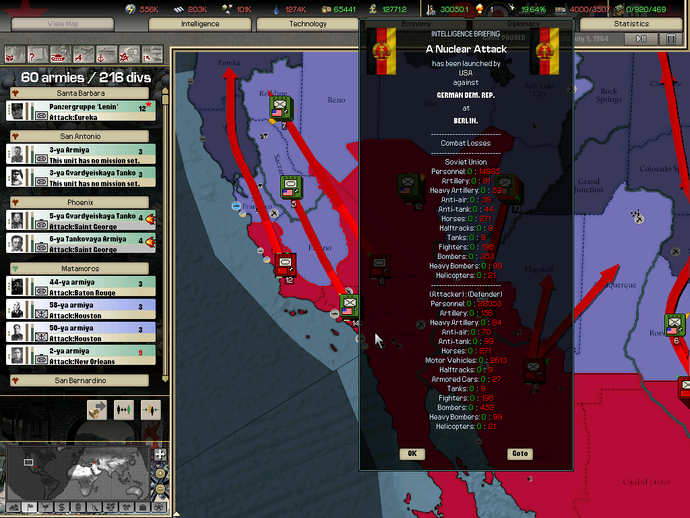Enable the economic dollar map mode
The height and width of the screenshot is (518, 690).
click(61, 507)
